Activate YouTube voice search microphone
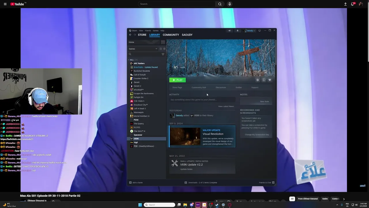 click(229, 4)
